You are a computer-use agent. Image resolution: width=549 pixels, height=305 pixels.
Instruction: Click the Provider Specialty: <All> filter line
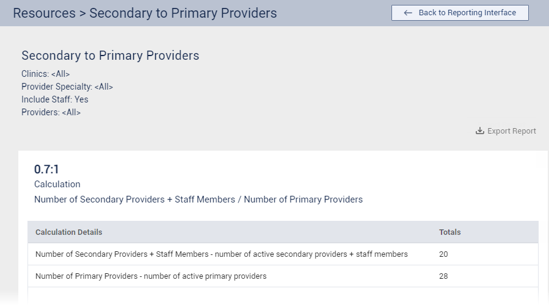click(x=67, y=87)
